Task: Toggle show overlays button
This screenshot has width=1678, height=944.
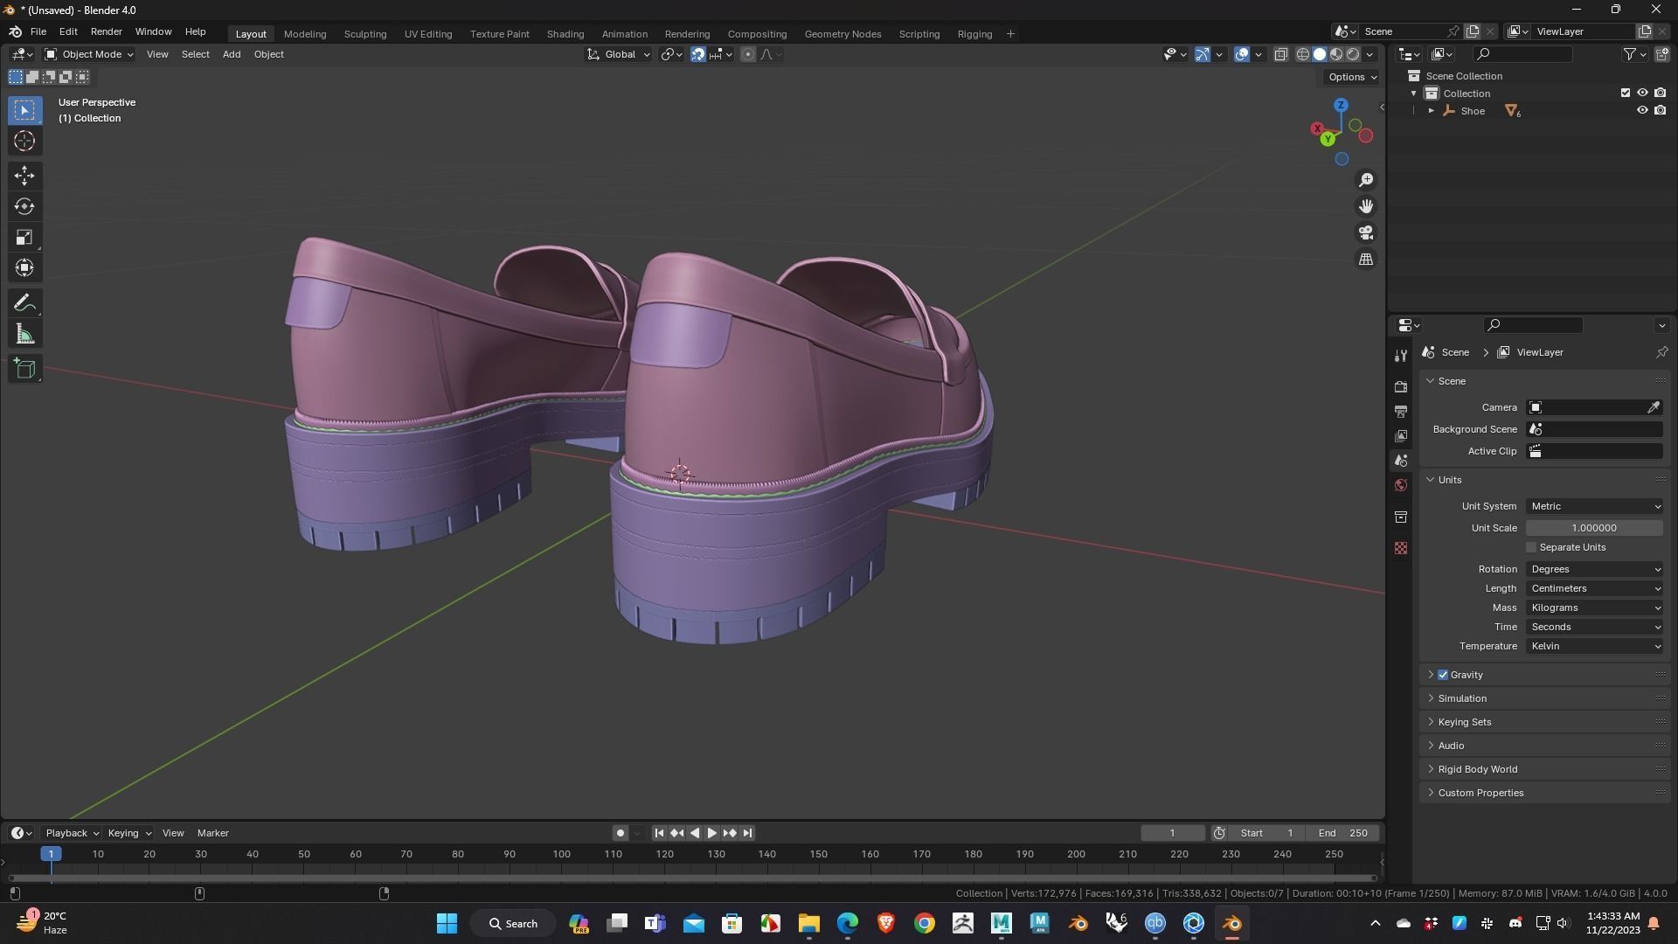Action: (1242, 54)
